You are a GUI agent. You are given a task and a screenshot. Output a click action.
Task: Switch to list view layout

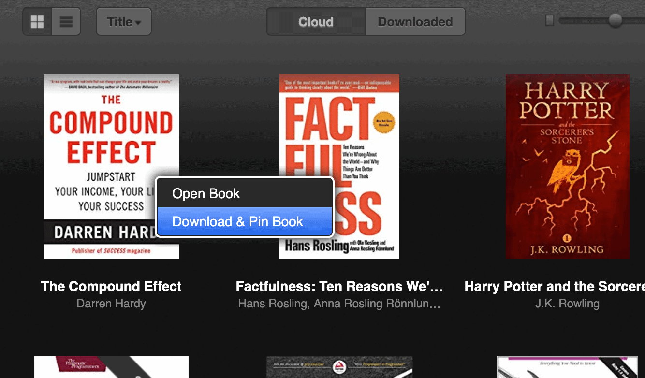[x=66, y=21]
